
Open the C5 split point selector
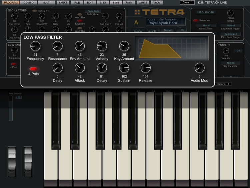[182, 30]
